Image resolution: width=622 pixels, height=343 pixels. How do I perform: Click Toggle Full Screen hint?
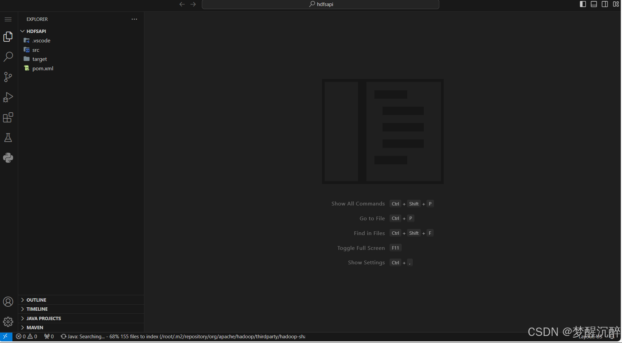(x=361, y=248)
